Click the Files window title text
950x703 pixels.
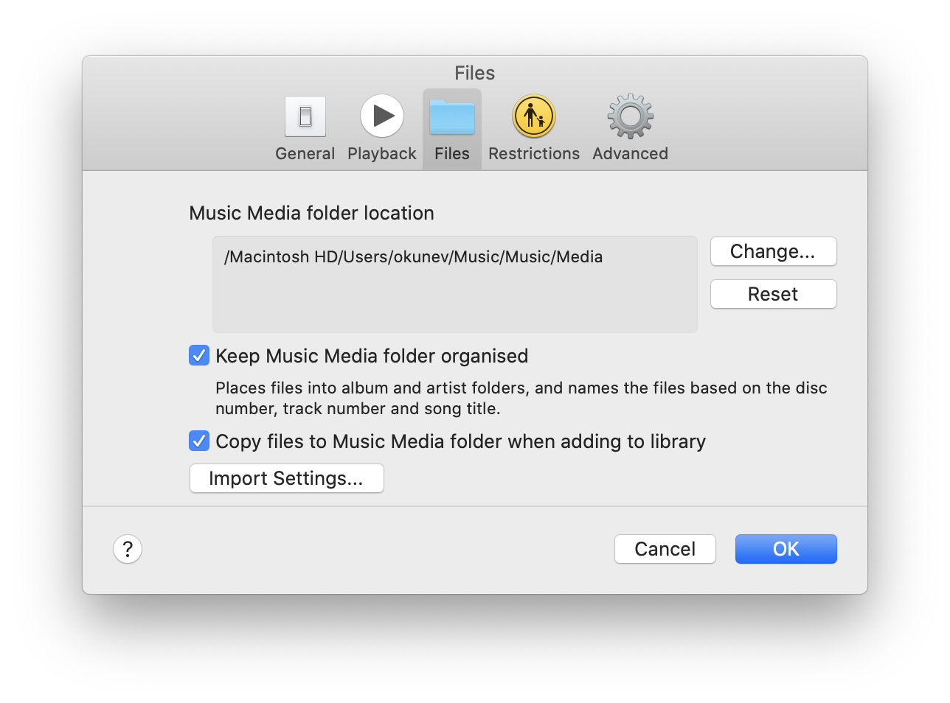[x=474, y=73]
